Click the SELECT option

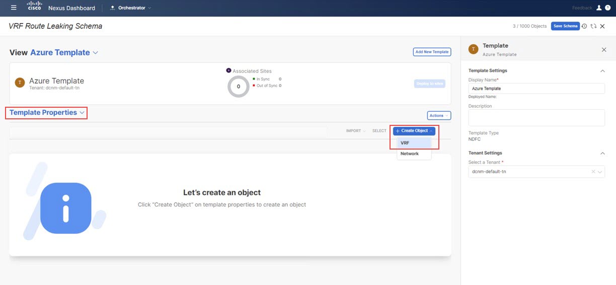point(379,131)
